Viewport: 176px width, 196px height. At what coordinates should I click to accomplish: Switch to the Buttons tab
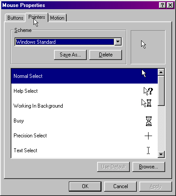click(15, 18)
